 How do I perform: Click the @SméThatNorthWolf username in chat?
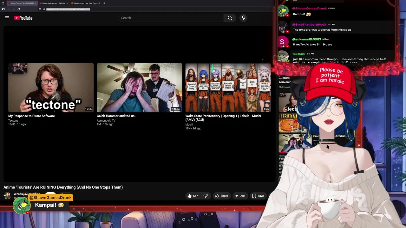pos(309,24)
